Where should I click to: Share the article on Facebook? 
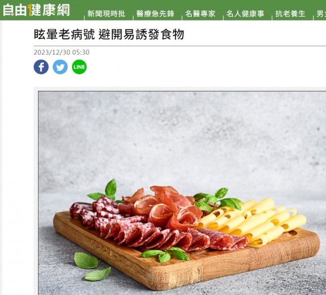pos(41,67)
